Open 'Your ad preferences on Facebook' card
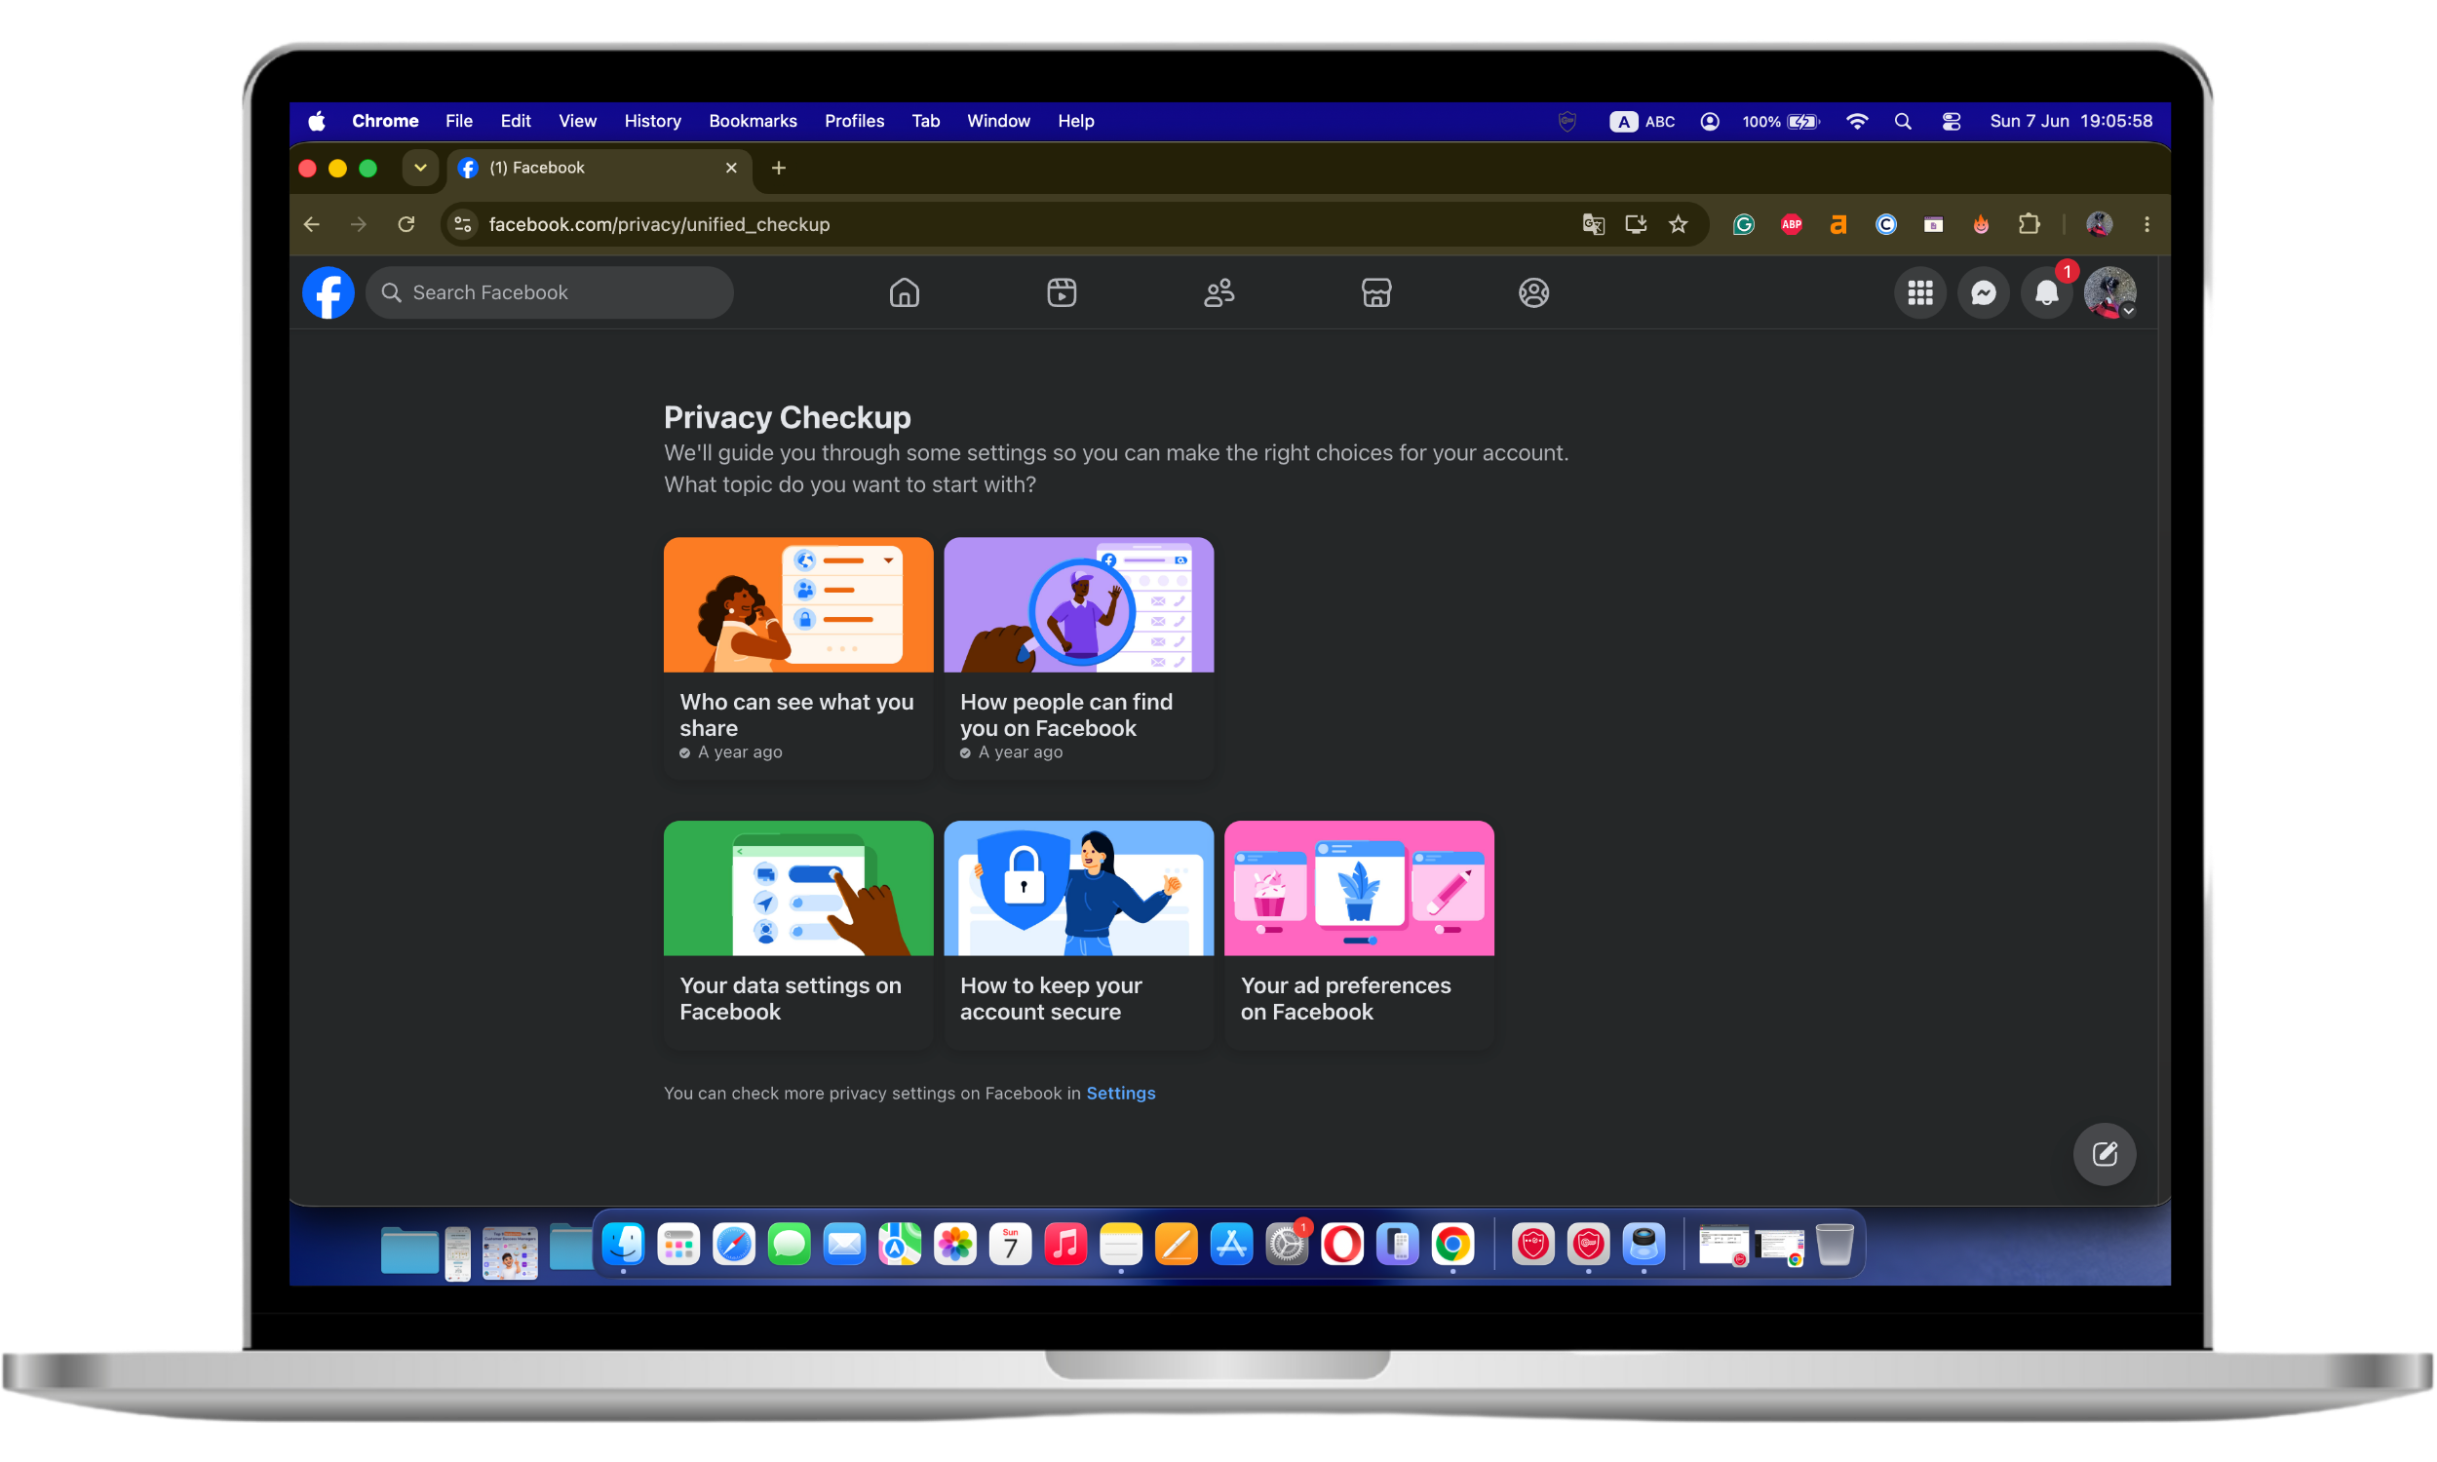Screen dimensions: 2437x1462 (1358, 934)
